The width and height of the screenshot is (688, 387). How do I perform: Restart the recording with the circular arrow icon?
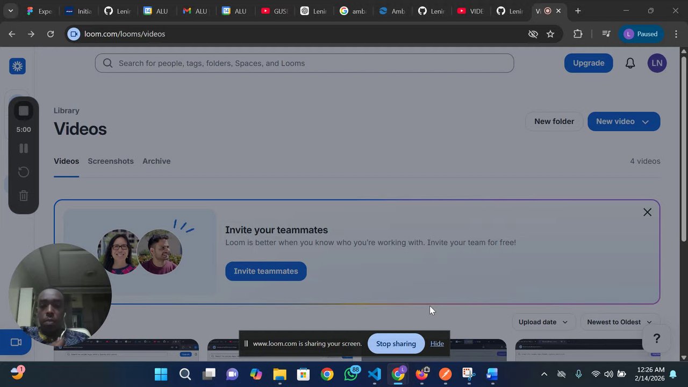click(24, 172)
